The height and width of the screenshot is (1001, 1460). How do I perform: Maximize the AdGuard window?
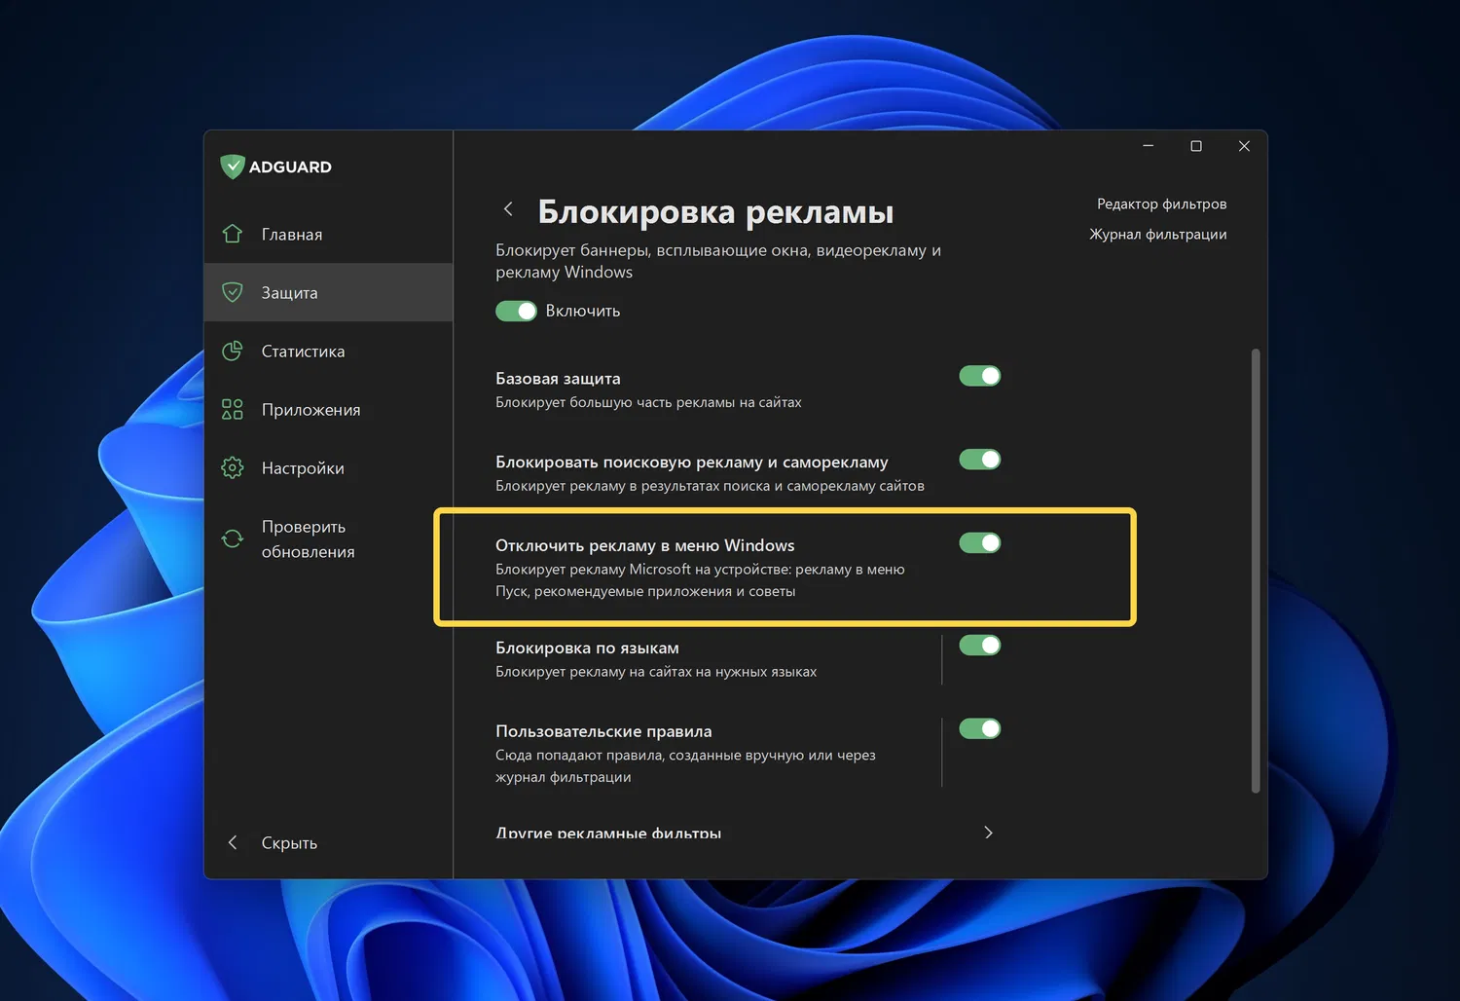1196,146
